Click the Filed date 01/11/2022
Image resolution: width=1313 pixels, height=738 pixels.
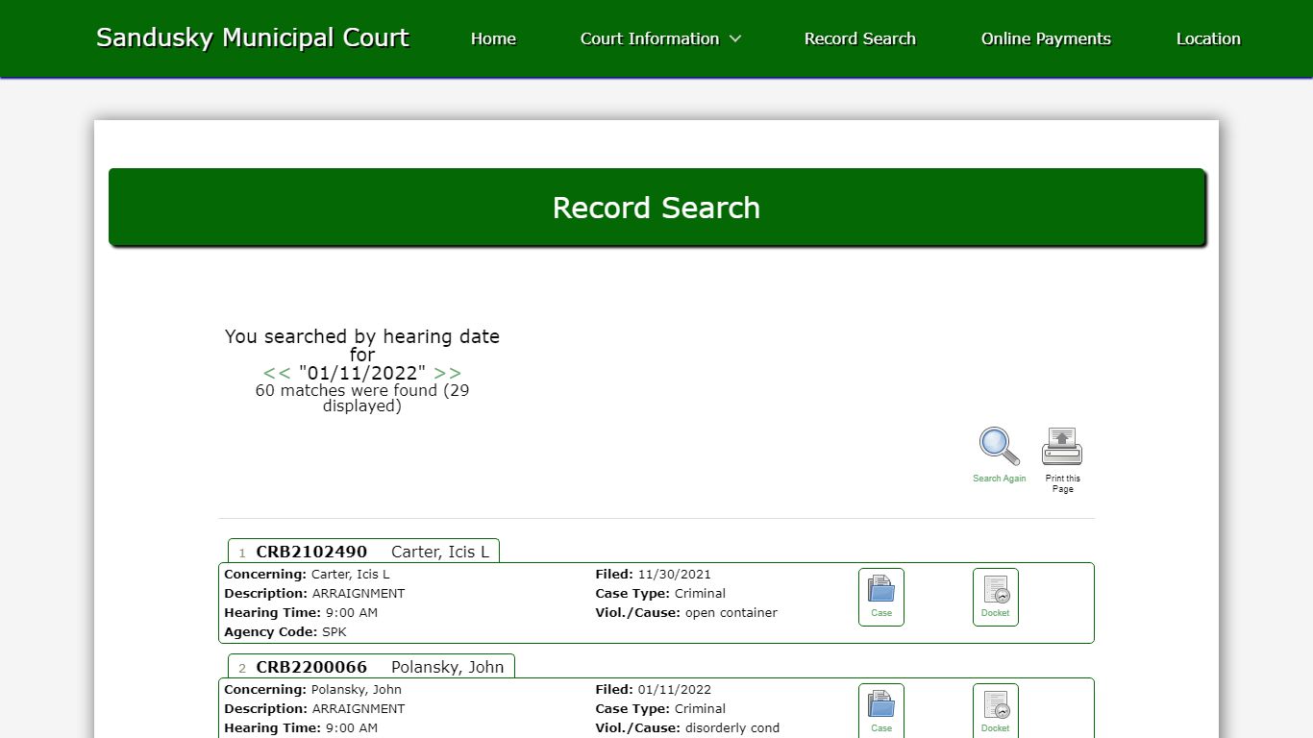coord(674,690)
